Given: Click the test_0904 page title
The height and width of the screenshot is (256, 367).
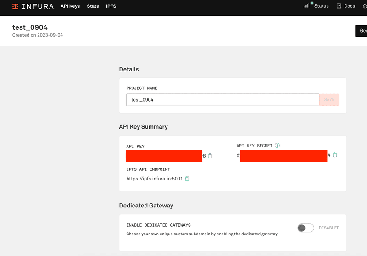Looking at the screenshot, I should coord(30,27).
